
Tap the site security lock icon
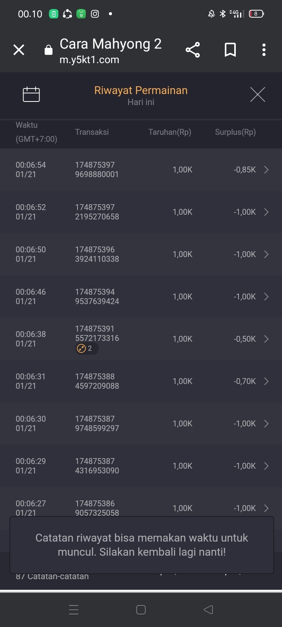(x=49, y=50)
